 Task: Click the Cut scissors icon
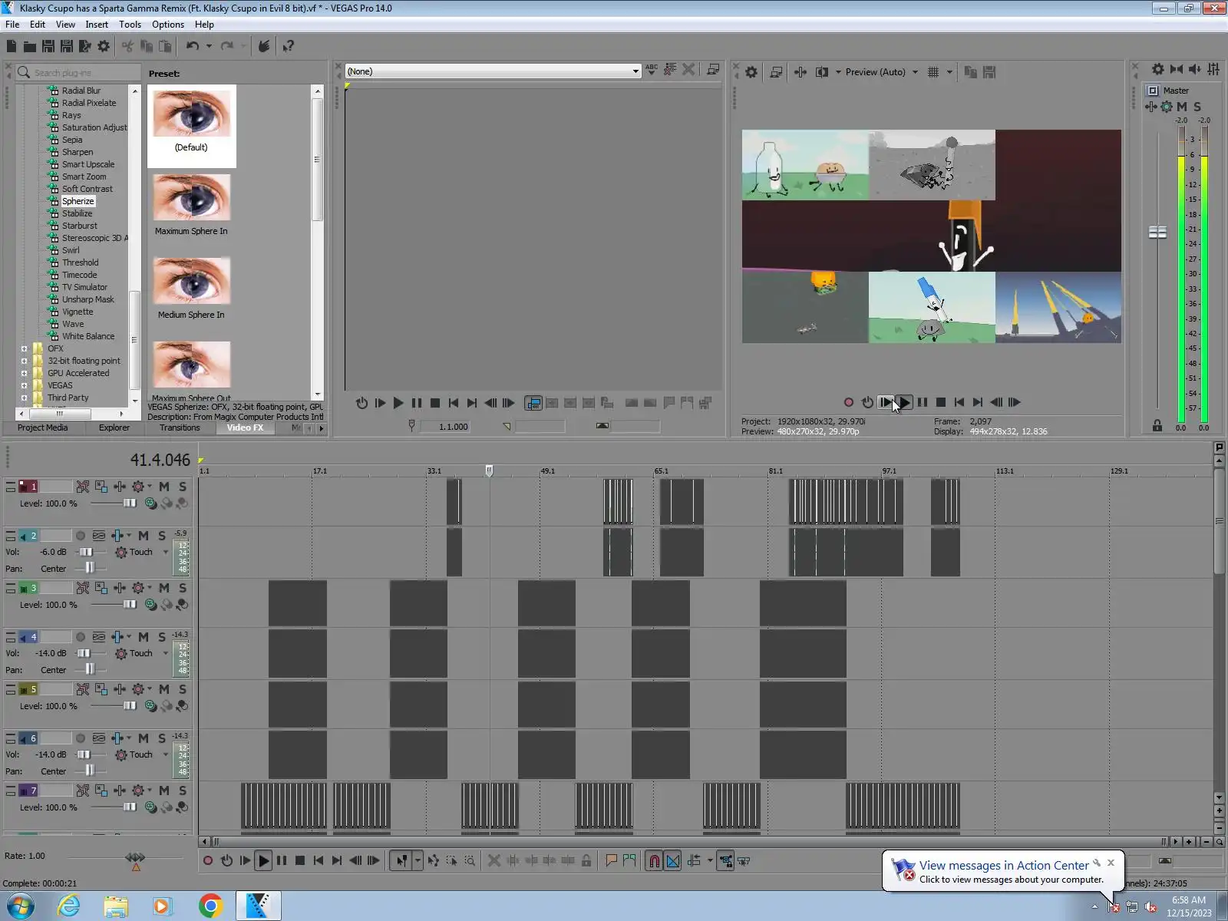127,46
